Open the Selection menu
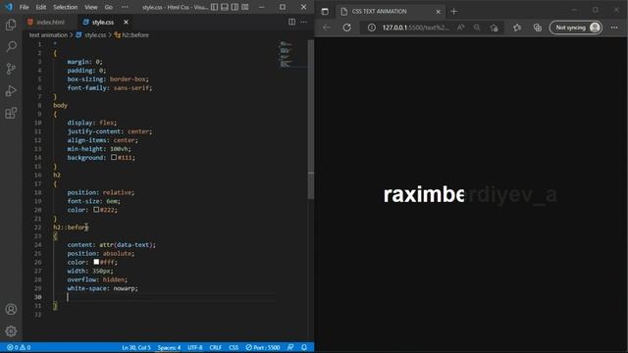 [x=66, y=7]
